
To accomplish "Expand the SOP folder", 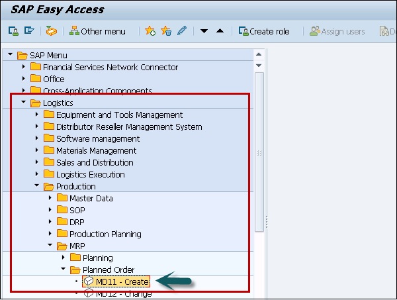I will (x=50, y=209).
